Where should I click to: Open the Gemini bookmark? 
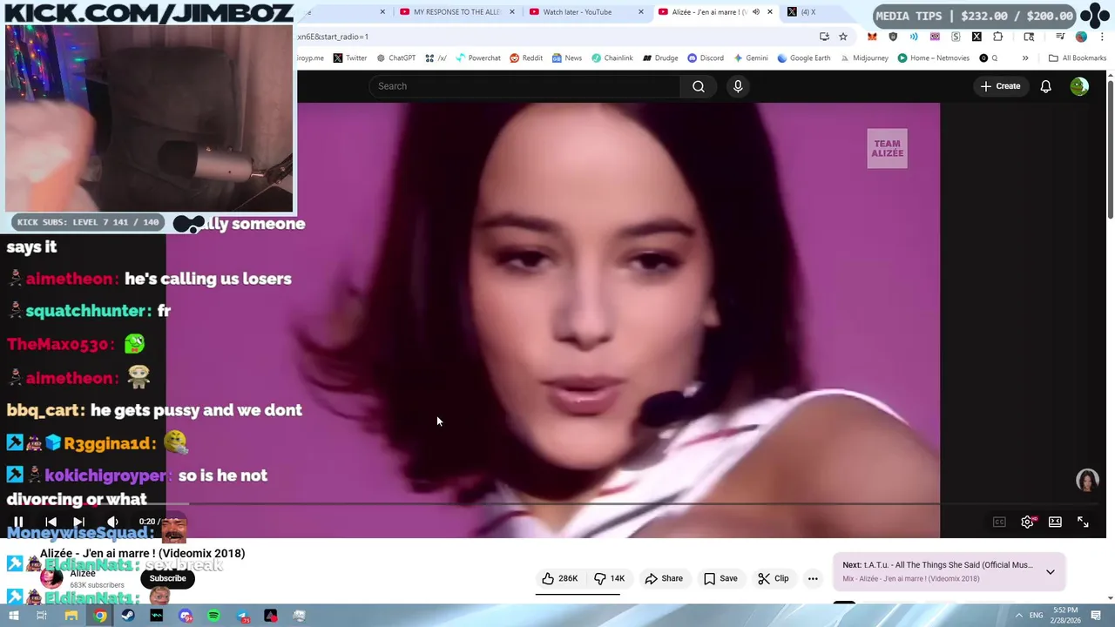click(x=750, y=58)
